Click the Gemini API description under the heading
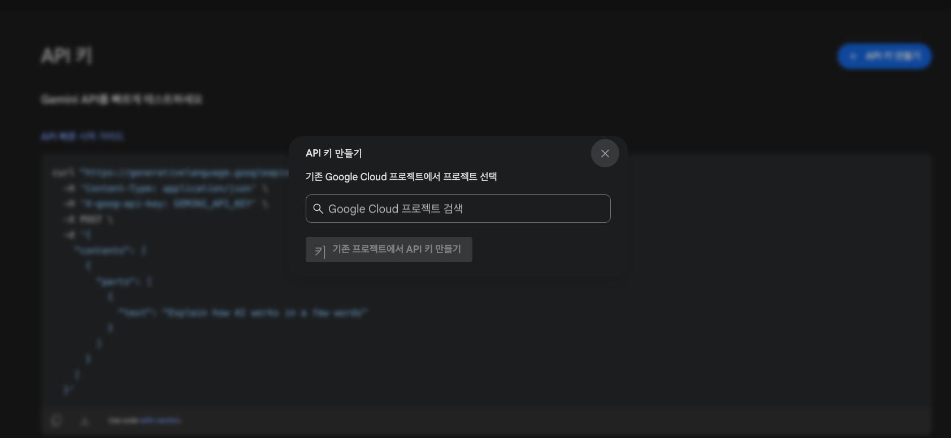The image size is (951, 438). tap(121, 99)
